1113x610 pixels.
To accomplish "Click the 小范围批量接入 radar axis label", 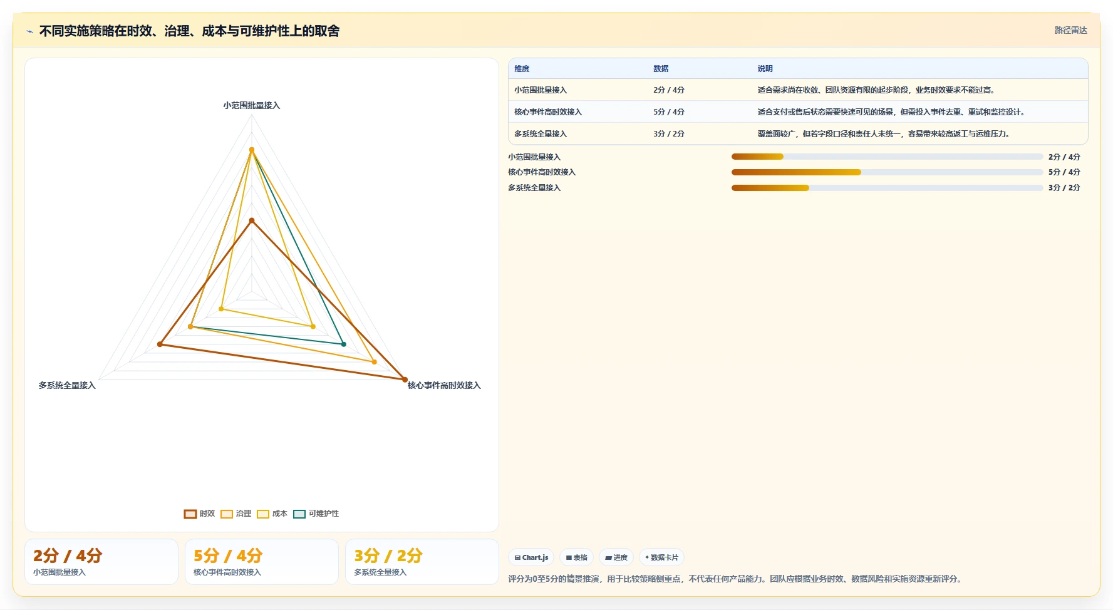I will 252,106.
